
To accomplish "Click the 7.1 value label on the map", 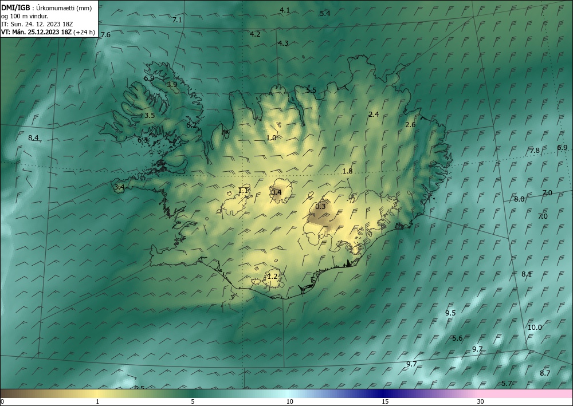I will click(177, 20).
